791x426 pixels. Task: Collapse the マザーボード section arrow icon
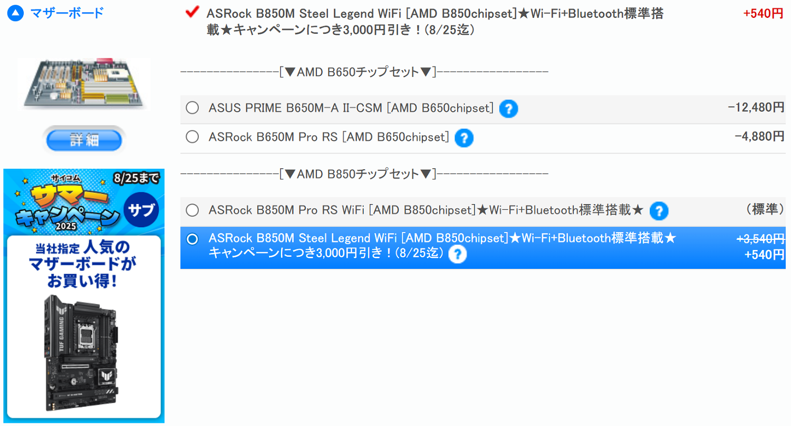[16, 14]
